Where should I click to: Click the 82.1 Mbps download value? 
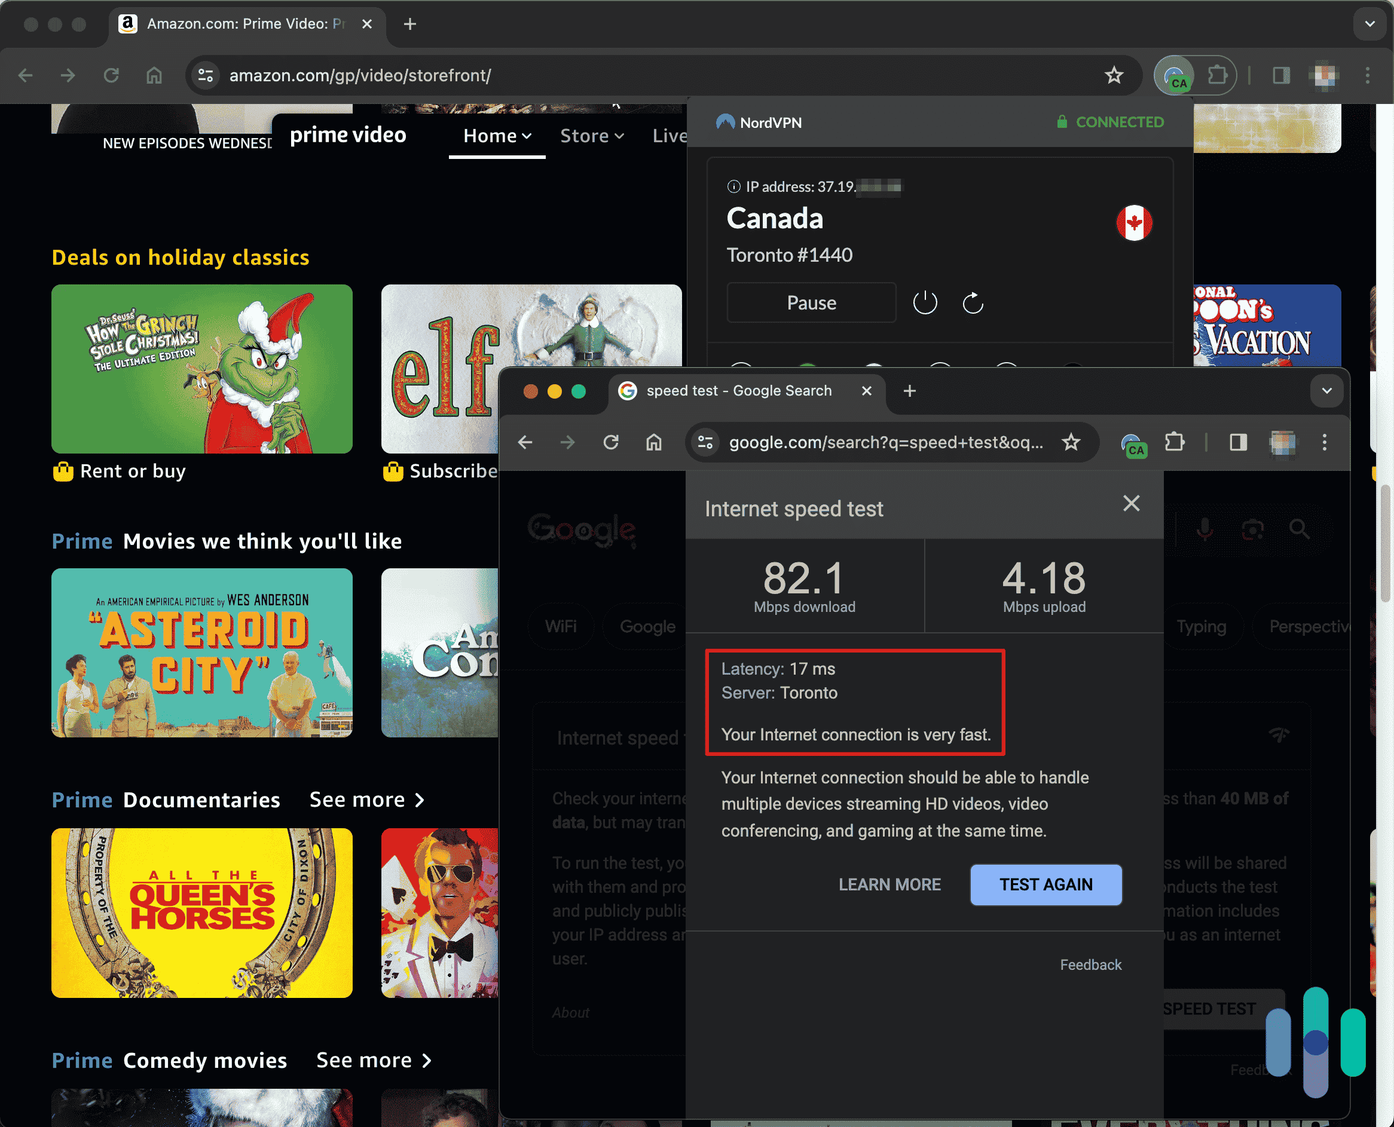click(803, 579)
